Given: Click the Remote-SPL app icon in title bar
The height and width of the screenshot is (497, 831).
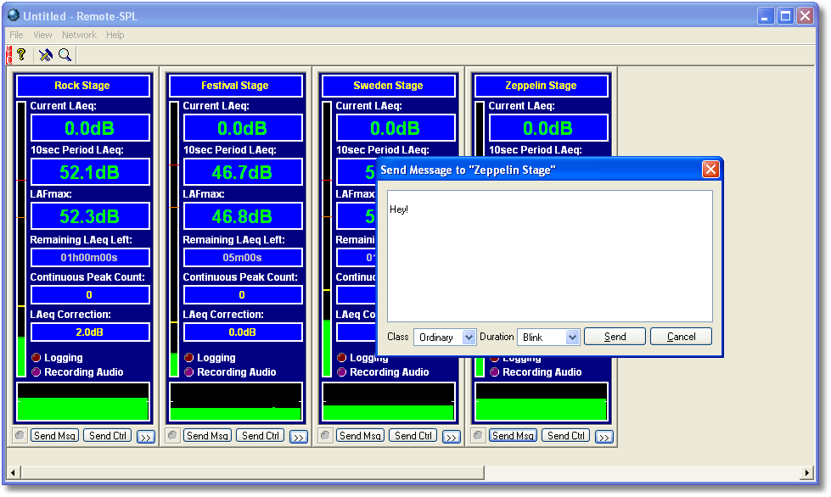Looking at the screenshot, I should click(x=14, y=15).
